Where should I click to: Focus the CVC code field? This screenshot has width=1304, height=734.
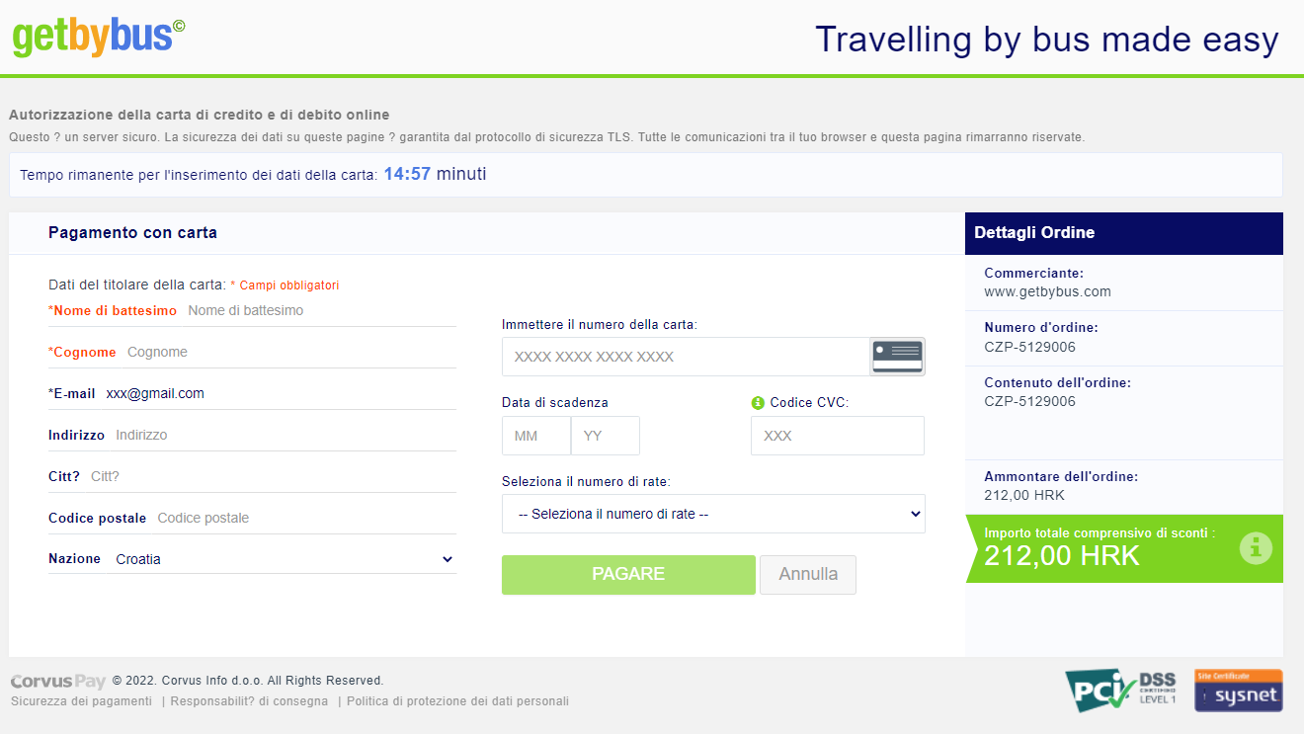pos(838,436)
